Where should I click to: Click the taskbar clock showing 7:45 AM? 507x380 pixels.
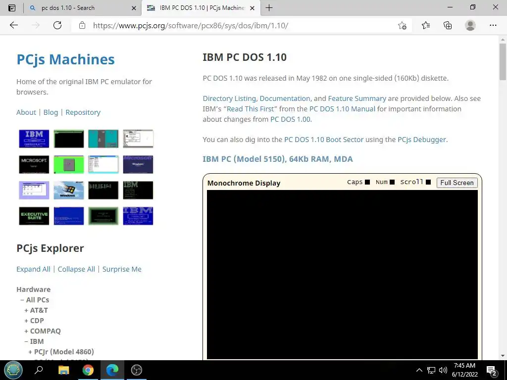click(x=464, y=370)
